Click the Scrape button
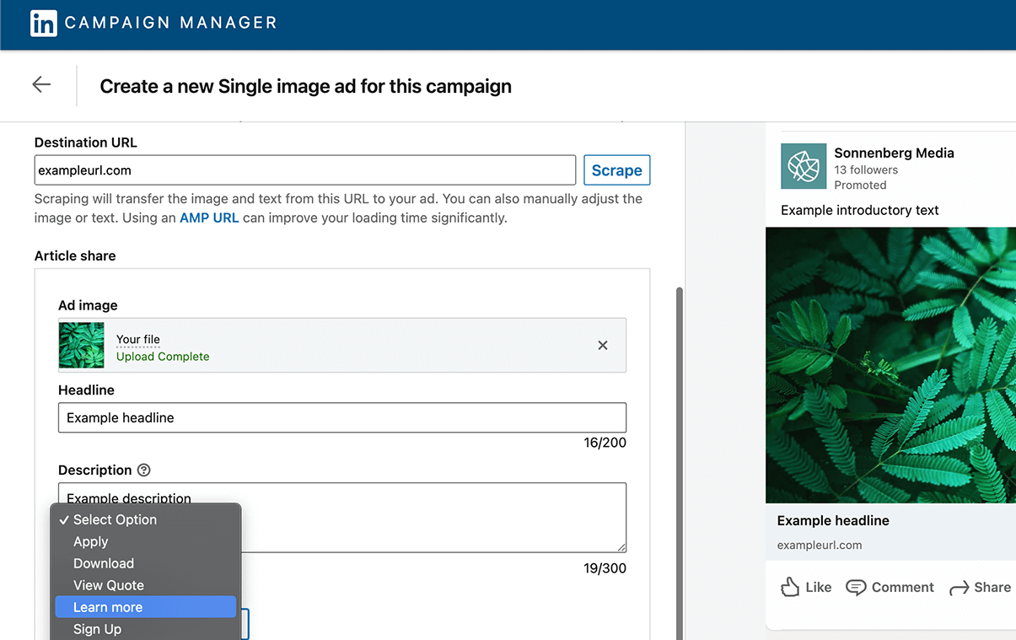The height and width of the screenshot is (640, 1016). pyautogui.click(x=617, y=169)
